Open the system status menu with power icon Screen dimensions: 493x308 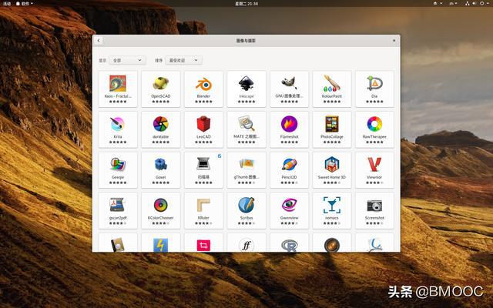coord(478,3)
